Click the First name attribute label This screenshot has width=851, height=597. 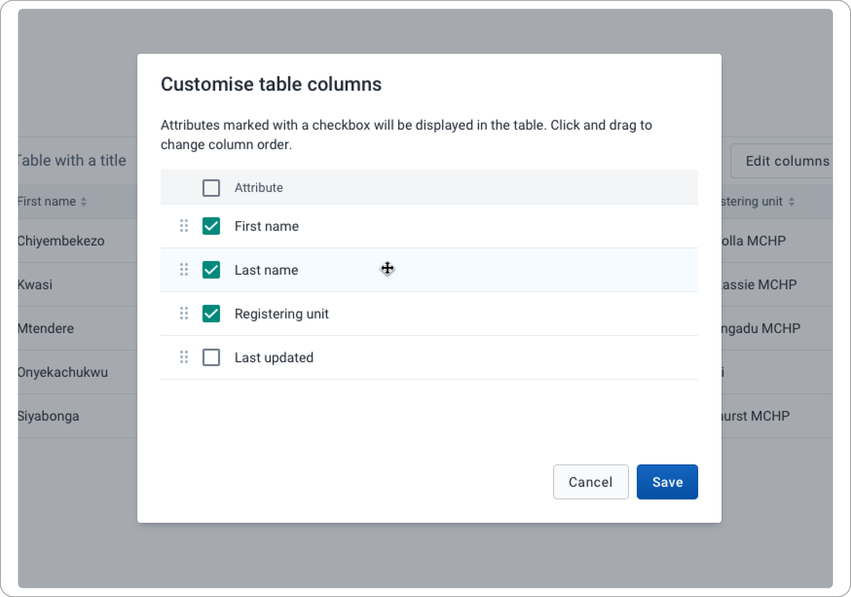point(267,226)
